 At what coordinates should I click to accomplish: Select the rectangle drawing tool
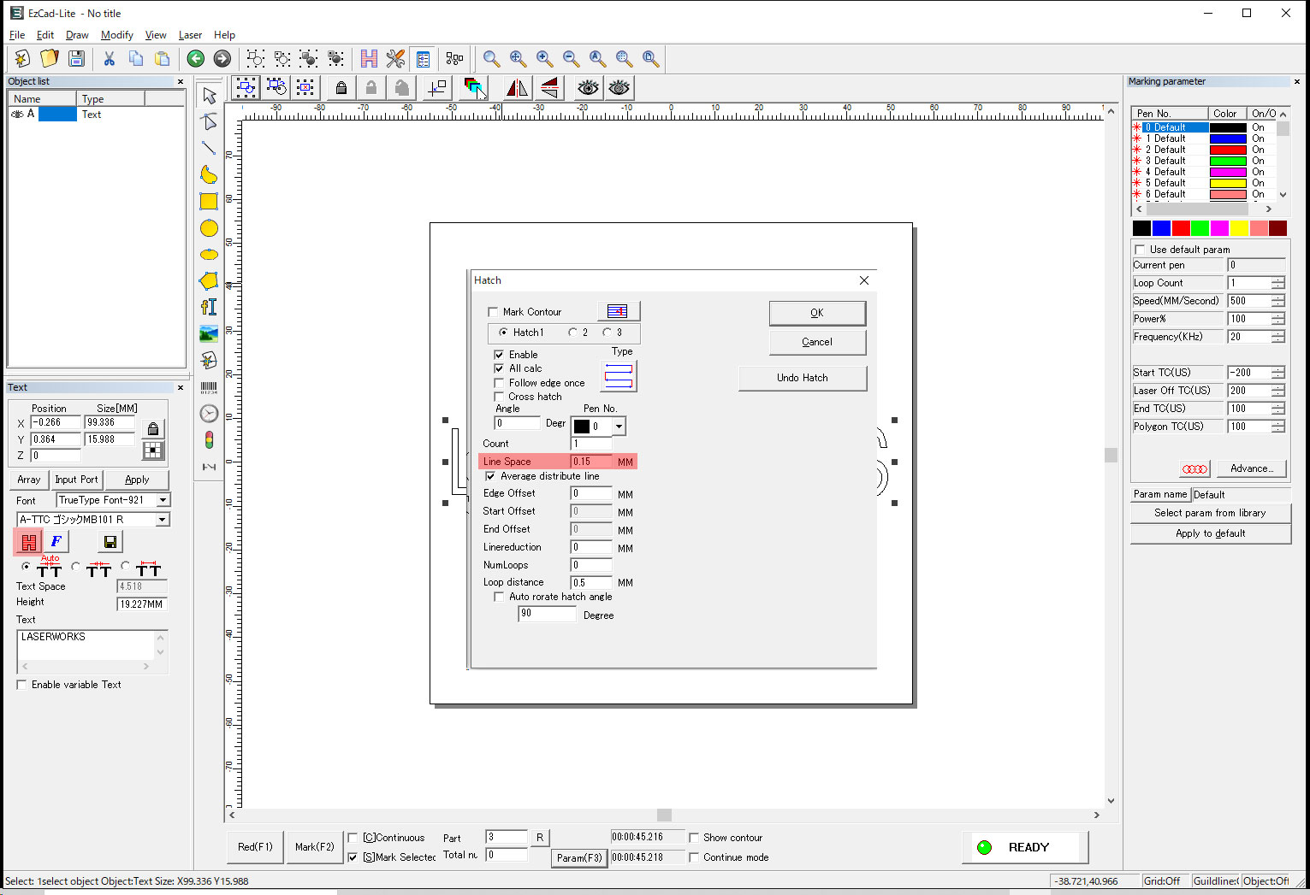click(x=209, y=202)
